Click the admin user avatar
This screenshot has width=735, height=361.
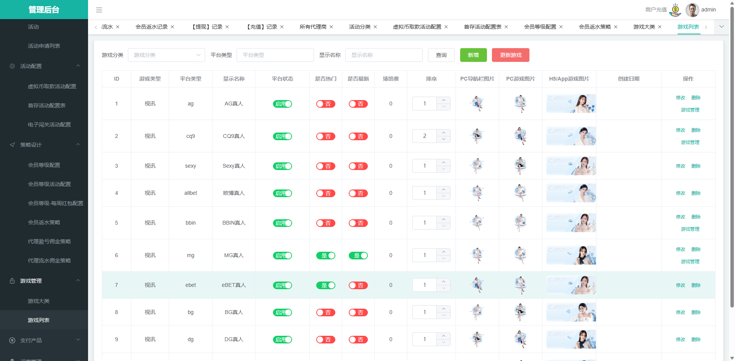click(692, 10)
